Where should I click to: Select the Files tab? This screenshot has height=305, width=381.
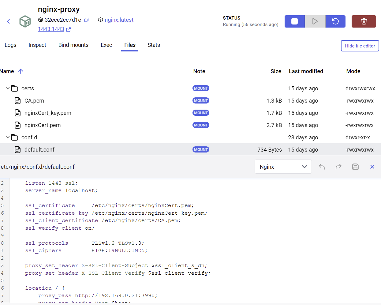[x=130, y=45]
